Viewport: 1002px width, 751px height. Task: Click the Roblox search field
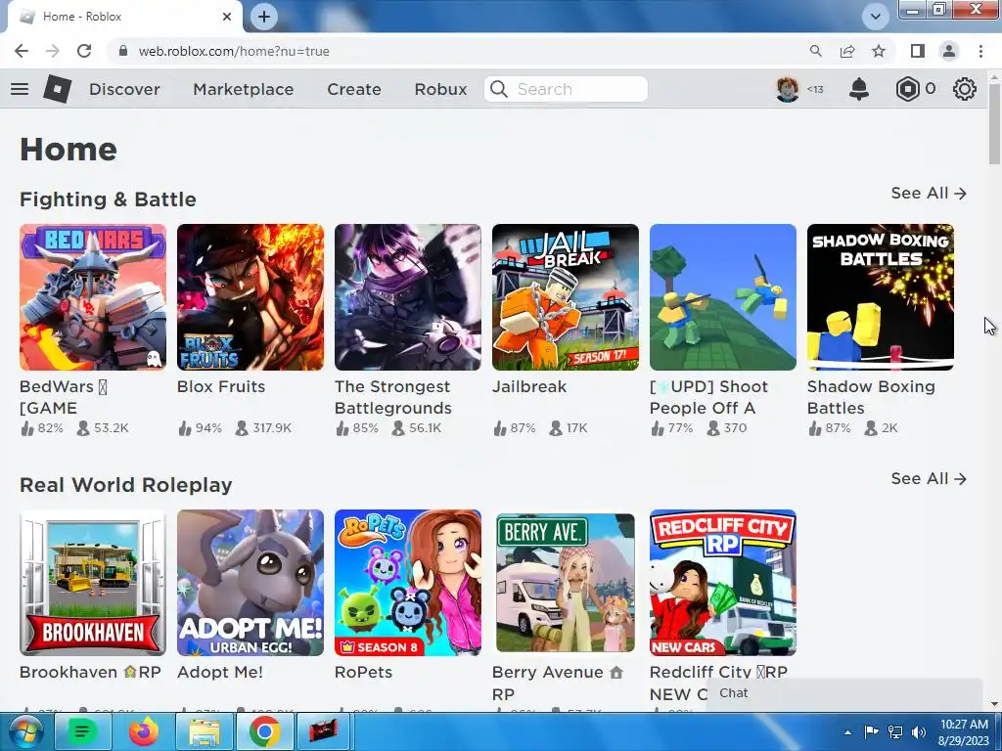tap(566, 89)
